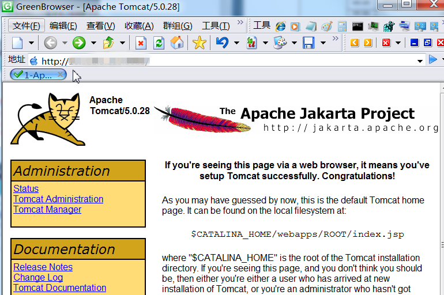Image resolution: width=444 pixels, height=295 pixels.
Task: Launch Internet Explorer from the tools bar
Action: coord(281,26)
